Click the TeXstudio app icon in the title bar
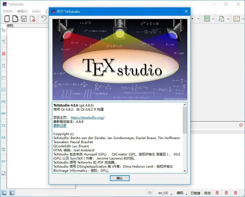 click(x=5, y=4)
